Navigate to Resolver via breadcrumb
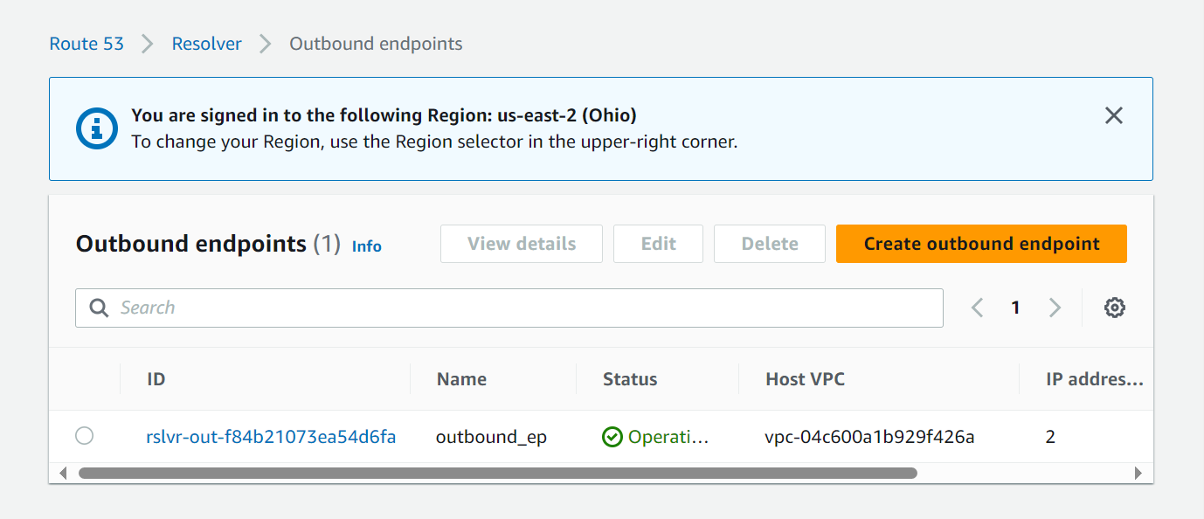1204x519 pixels. pyautogui.click(x=206, y=43)
